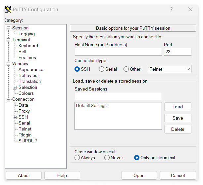
Task: Open Selection settings category
Action: click(x=28, y=87)
